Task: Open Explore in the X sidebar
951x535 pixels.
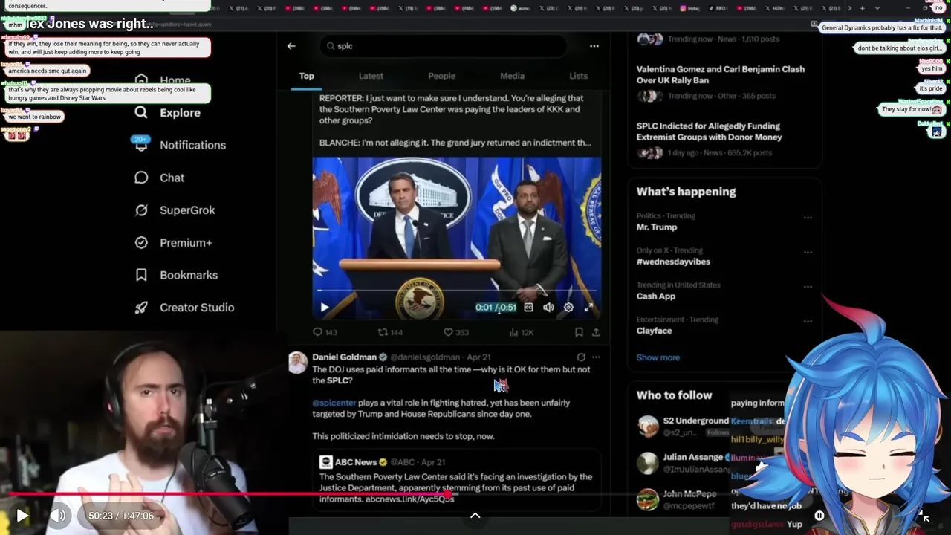Action: click(x=168, y=113)
